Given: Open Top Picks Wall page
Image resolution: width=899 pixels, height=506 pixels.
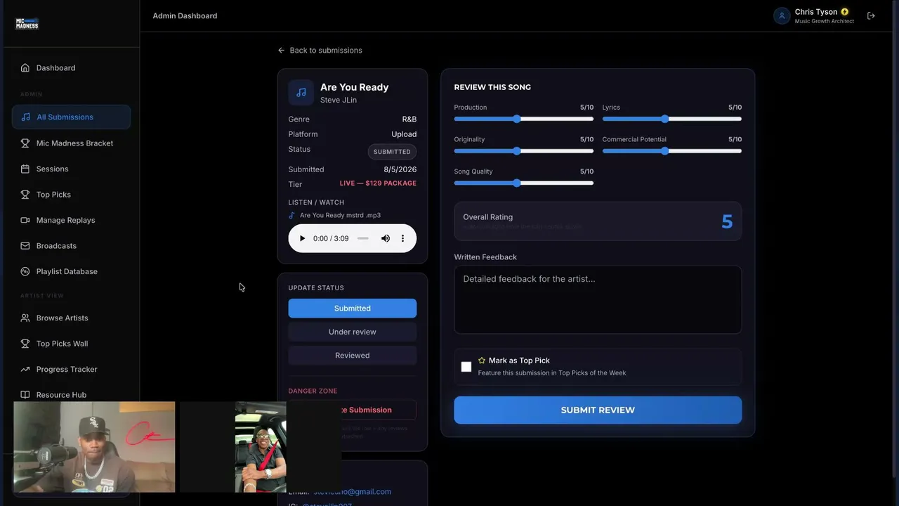Looking at the screenshot, I should click(x=71, y=344).
